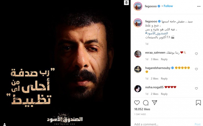Open comment bubble icon below post
The width and height of the screenshot is (203, 126).
146,103
